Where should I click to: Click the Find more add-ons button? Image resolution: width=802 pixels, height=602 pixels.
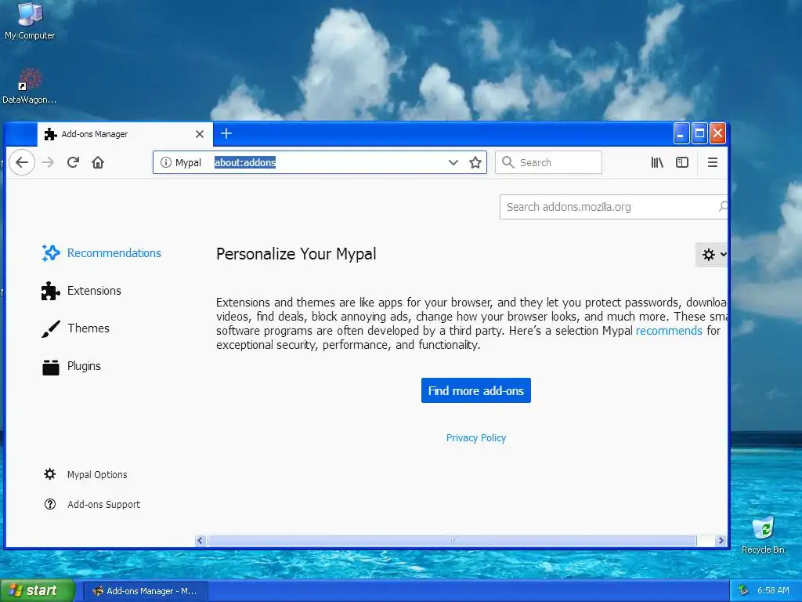tap(475, 390)
